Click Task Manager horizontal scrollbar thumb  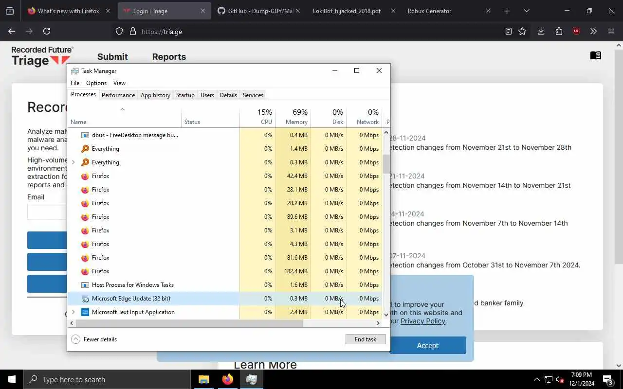(189, 323)
